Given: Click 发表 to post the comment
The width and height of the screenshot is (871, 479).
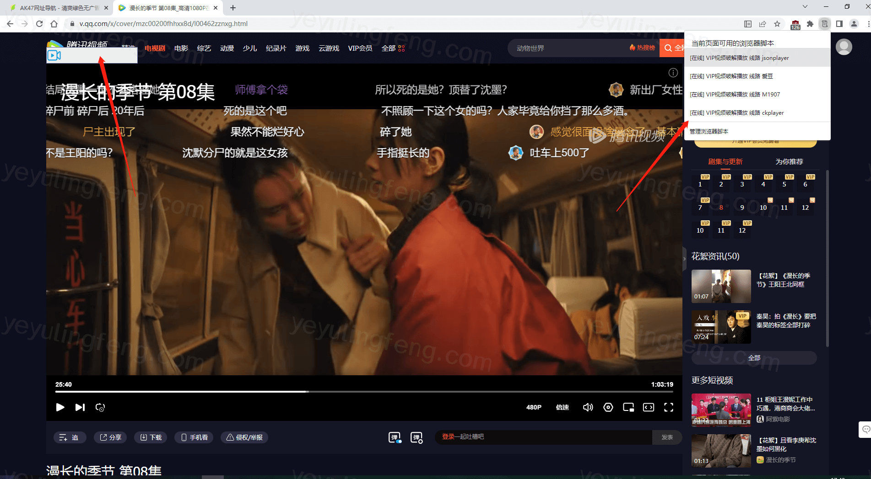Looking at the screenshot, I should (x=667, y=437).
